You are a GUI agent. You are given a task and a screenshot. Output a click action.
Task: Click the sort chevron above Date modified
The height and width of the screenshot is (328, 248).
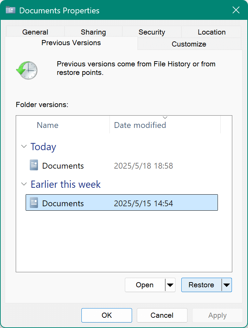click(165, 117)
